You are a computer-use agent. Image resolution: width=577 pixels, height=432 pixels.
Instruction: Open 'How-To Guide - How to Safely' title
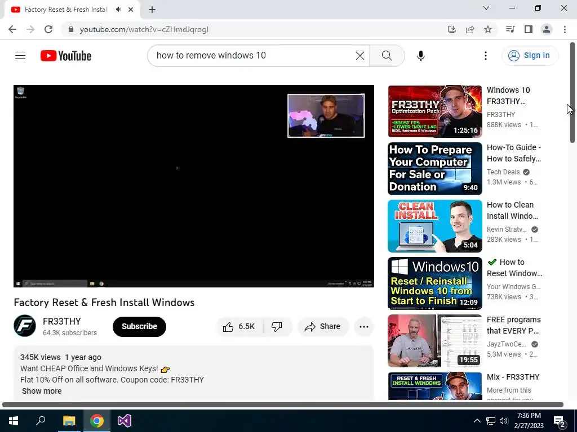[x=514, y=153]
